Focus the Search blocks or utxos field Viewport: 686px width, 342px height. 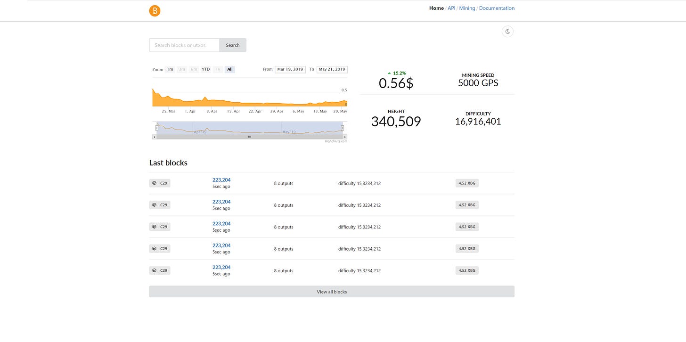[x=184, y=45]
